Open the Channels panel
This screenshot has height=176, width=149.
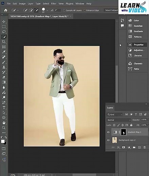(135, 63)
